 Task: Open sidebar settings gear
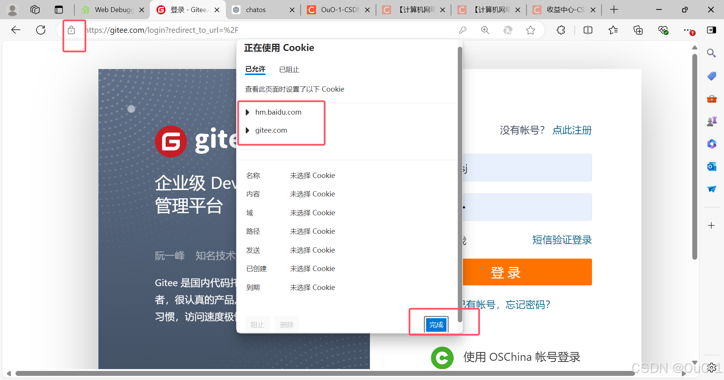712,367
